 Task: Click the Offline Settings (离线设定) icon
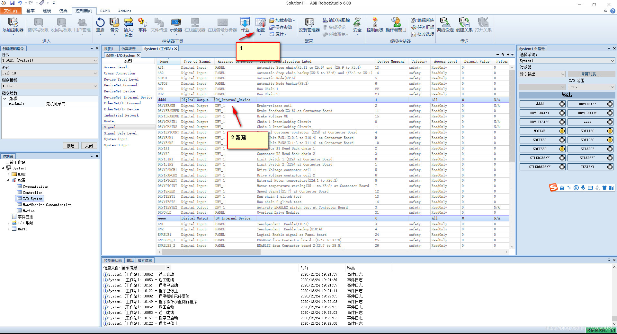(x=445, y=25)
